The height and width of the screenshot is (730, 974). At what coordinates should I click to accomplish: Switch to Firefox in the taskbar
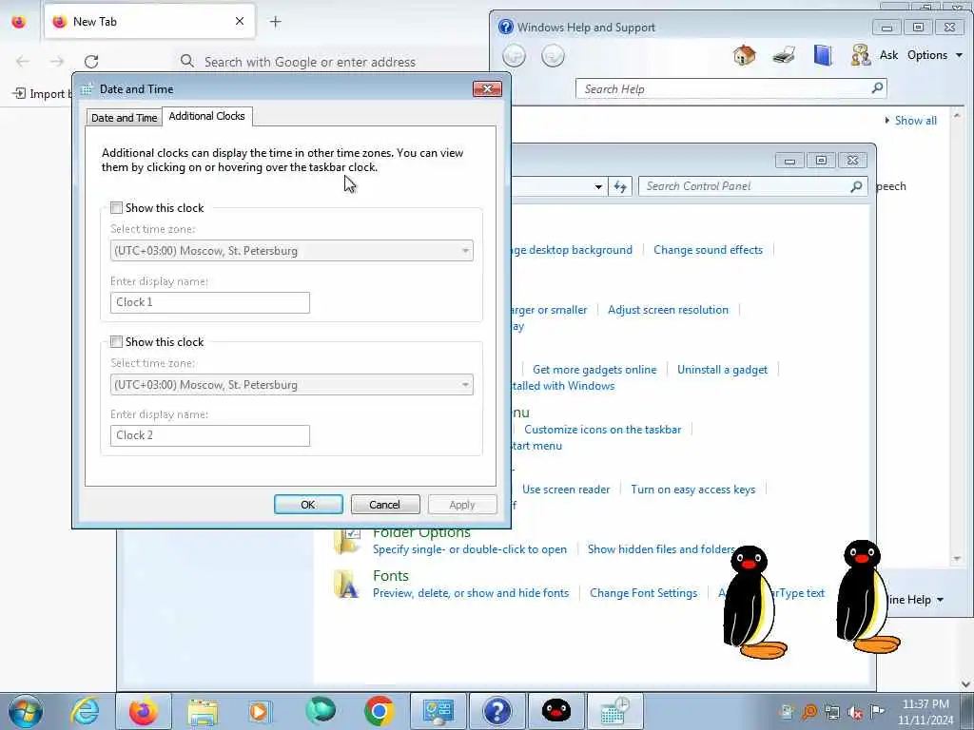point(144,711)
